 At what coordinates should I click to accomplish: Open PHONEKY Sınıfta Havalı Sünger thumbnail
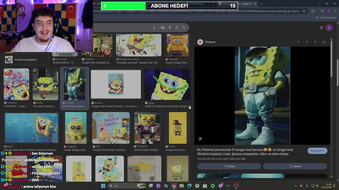147,128
